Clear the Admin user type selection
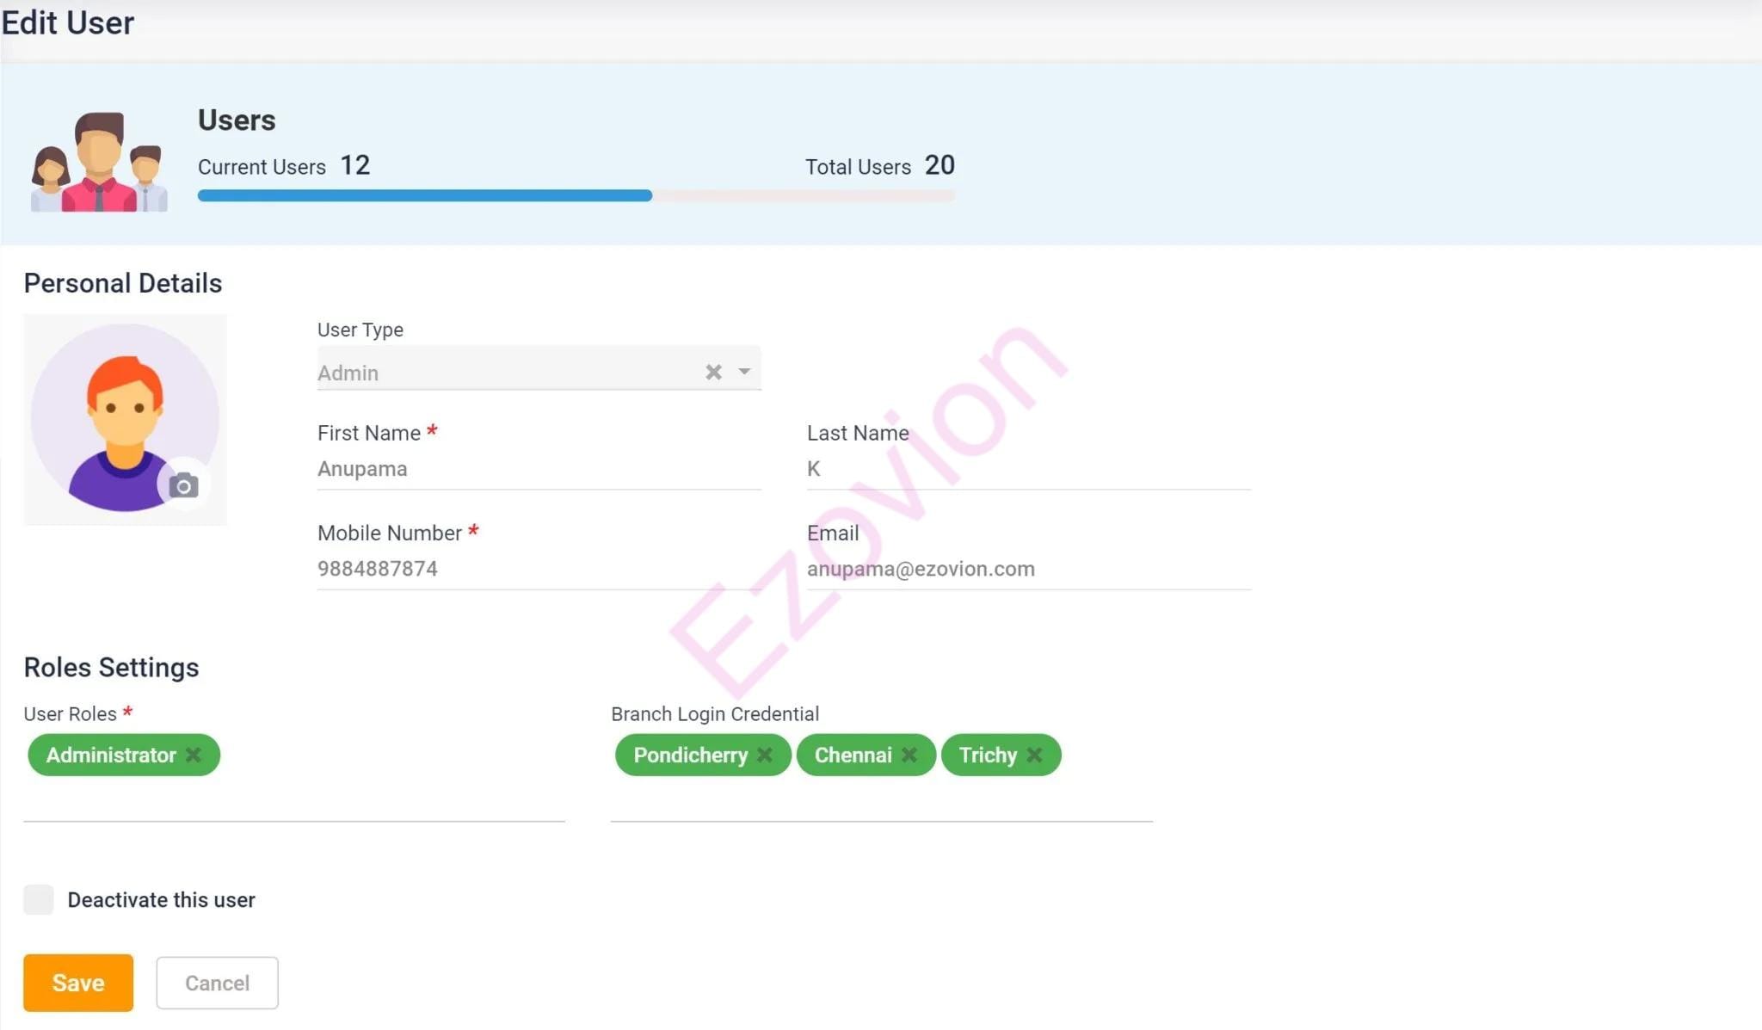 point(713,372)
